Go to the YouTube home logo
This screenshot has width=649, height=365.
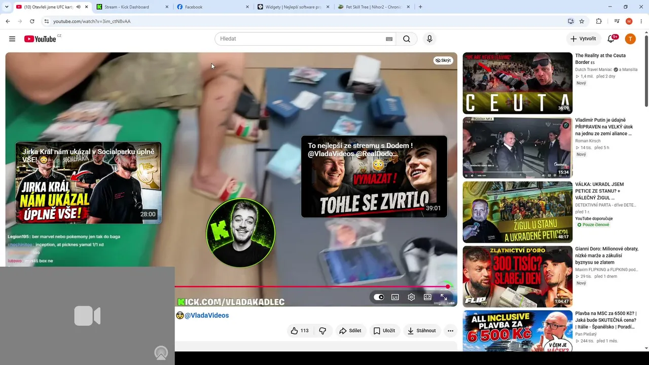click(40, 39)
